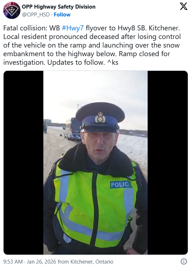
Task: Click the X logo
Action: [x=183, y=6]
